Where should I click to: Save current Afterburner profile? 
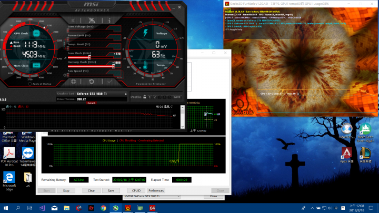pyautogui.click(x=177, y=97)
